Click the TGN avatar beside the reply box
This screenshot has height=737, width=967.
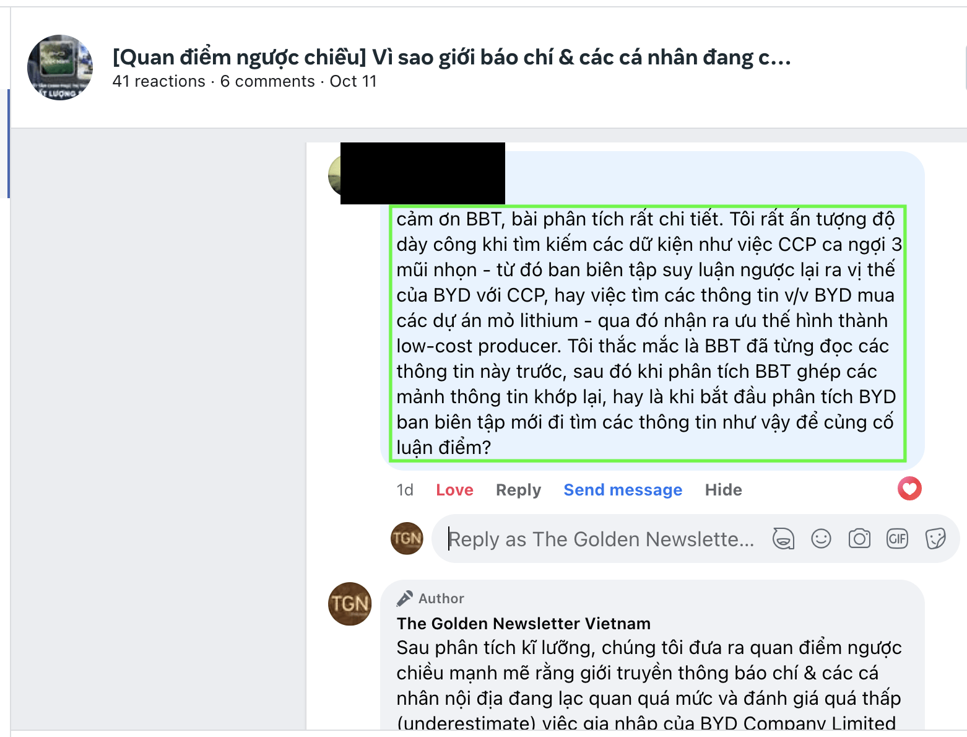click(407, 538)
